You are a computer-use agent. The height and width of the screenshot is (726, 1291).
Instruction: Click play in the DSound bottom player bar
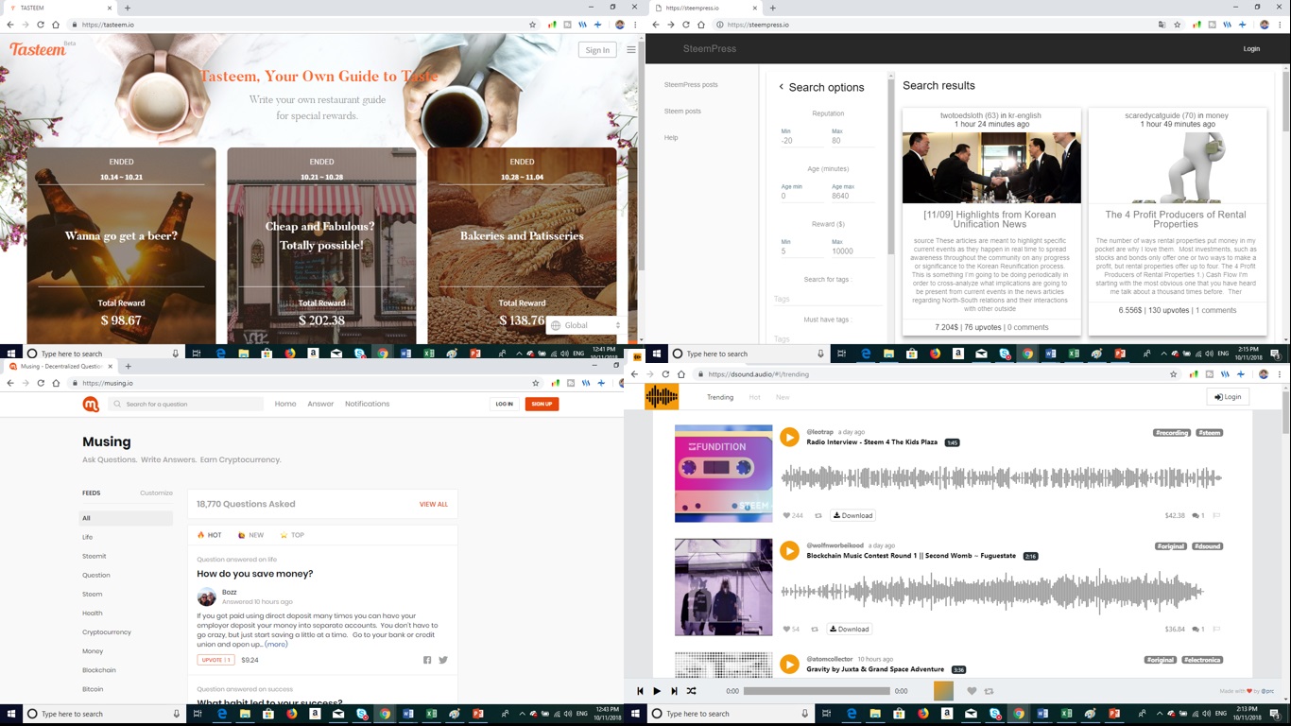tap(657, 691)
